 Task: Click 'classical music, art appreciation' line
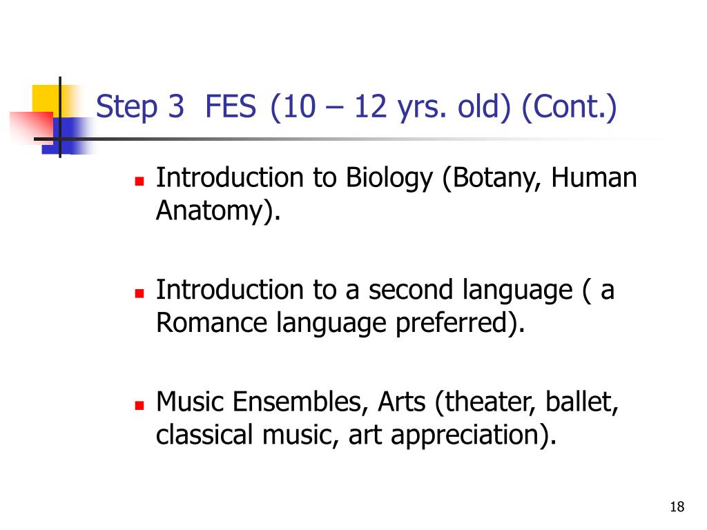pos(356,435)
